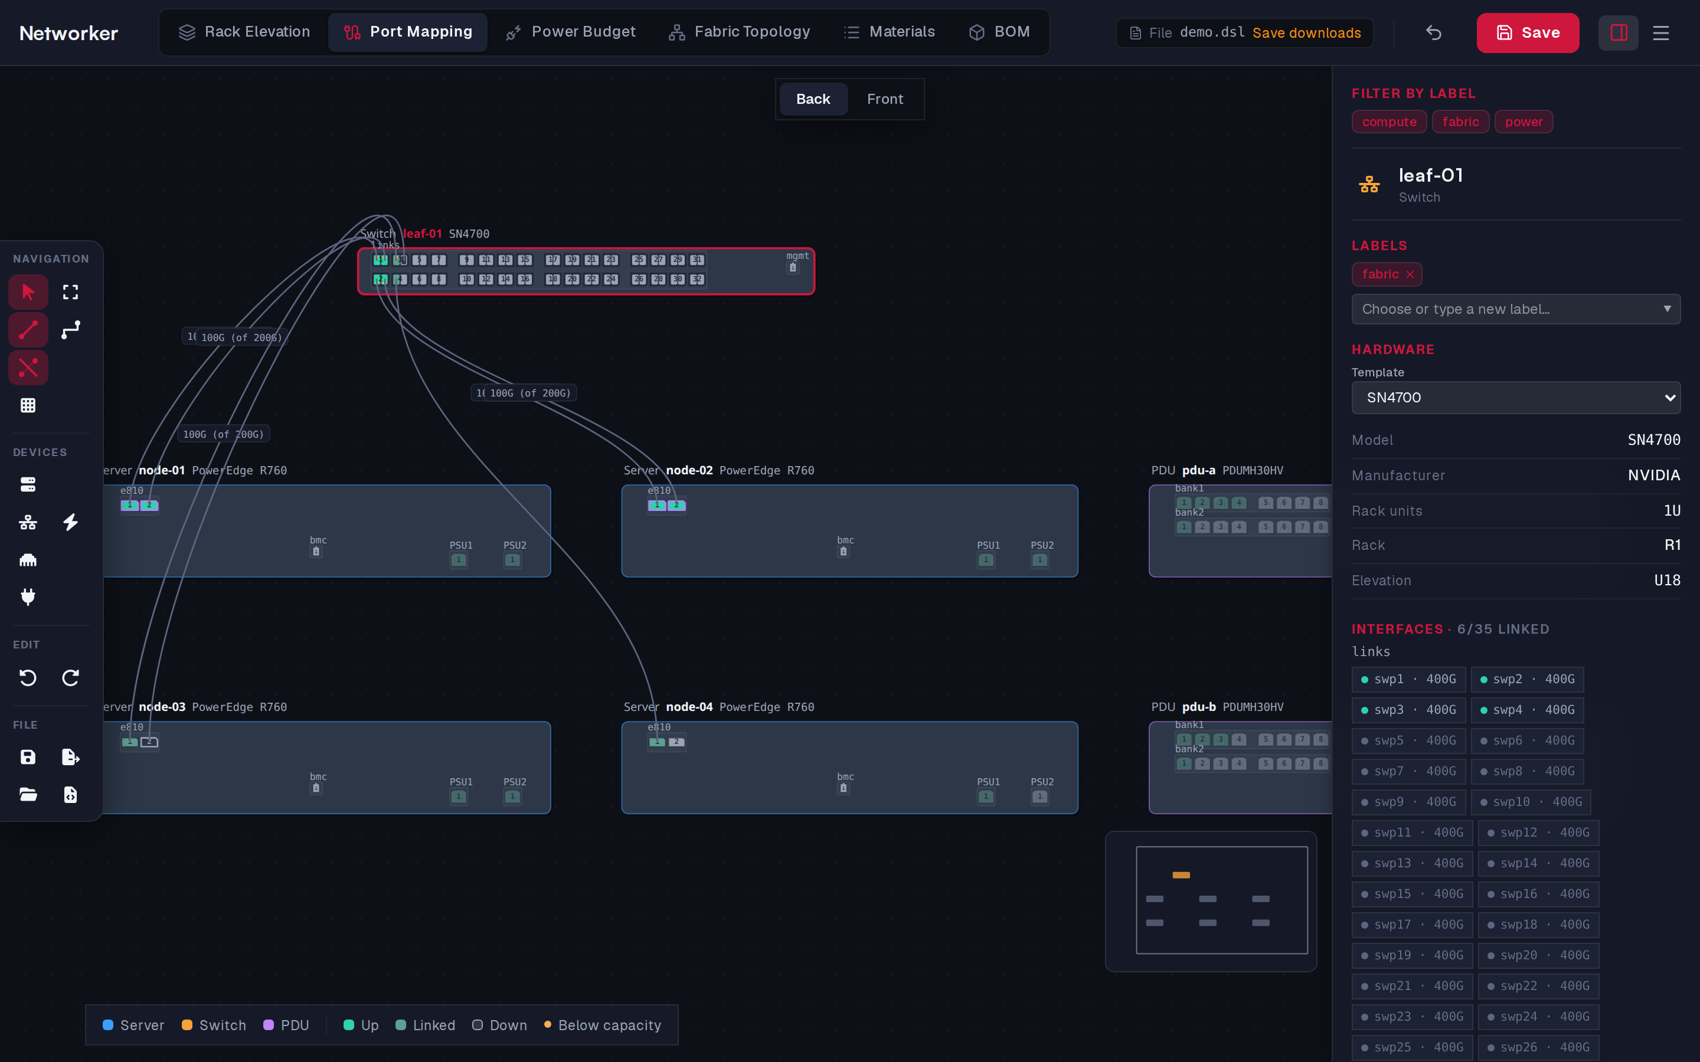Add a switch device from sidebar
This screenshot has width=1700, height=1062.
(x=28, y=522)
